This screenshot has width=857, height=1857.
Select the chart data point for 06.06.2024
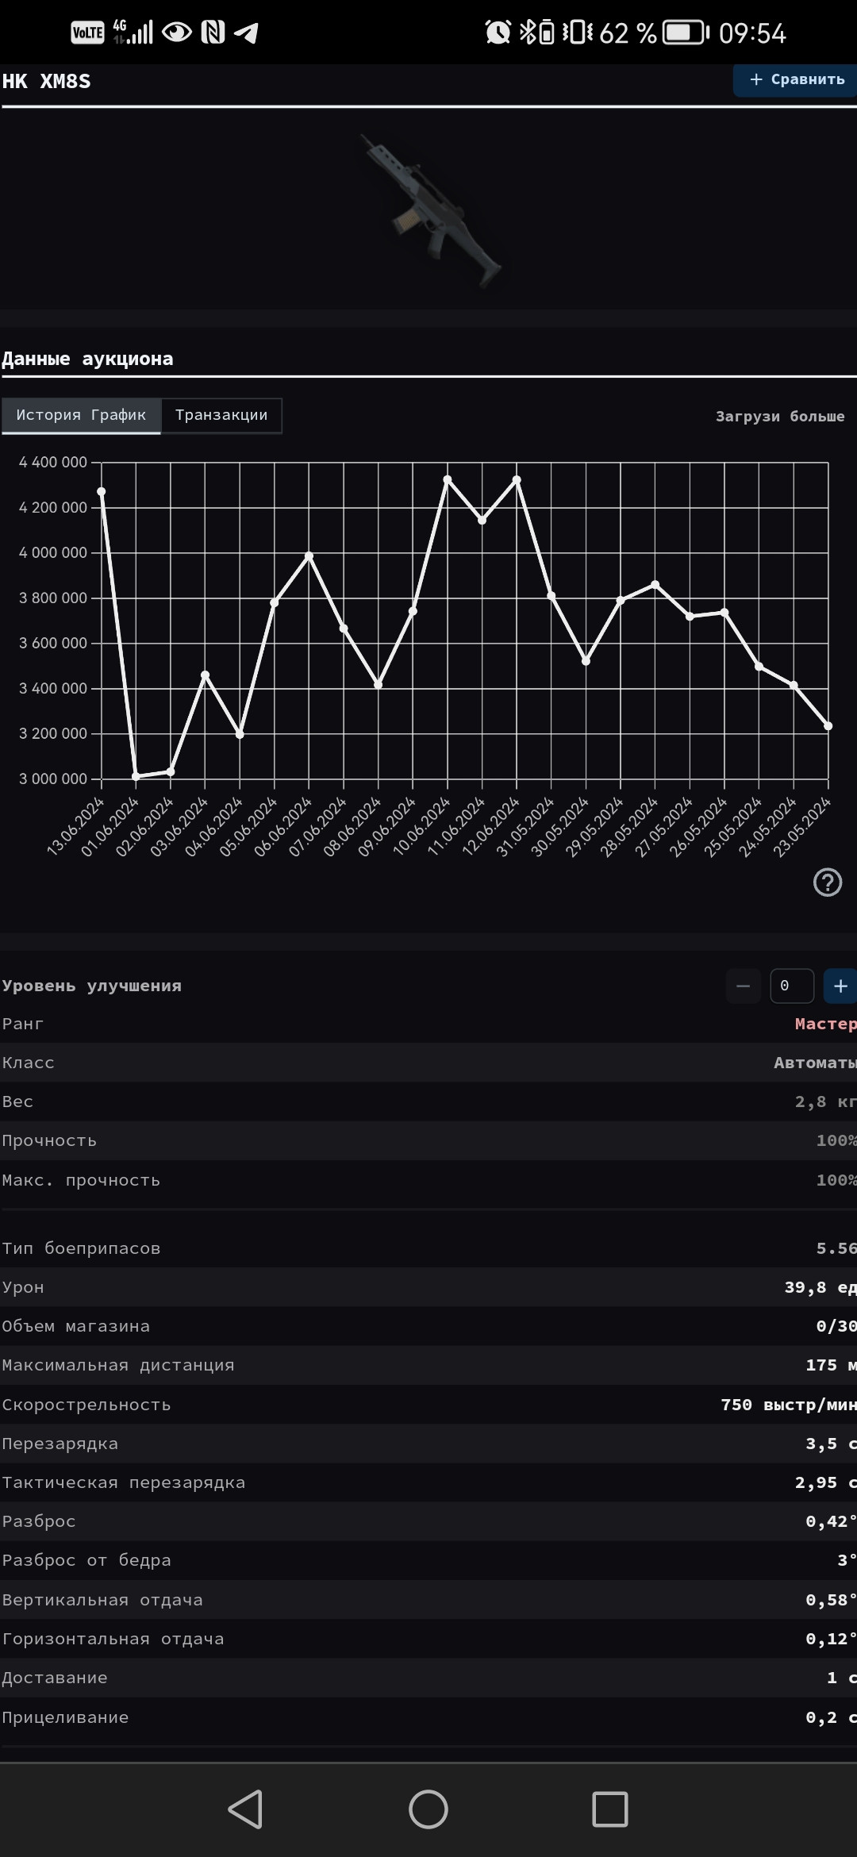309,556
